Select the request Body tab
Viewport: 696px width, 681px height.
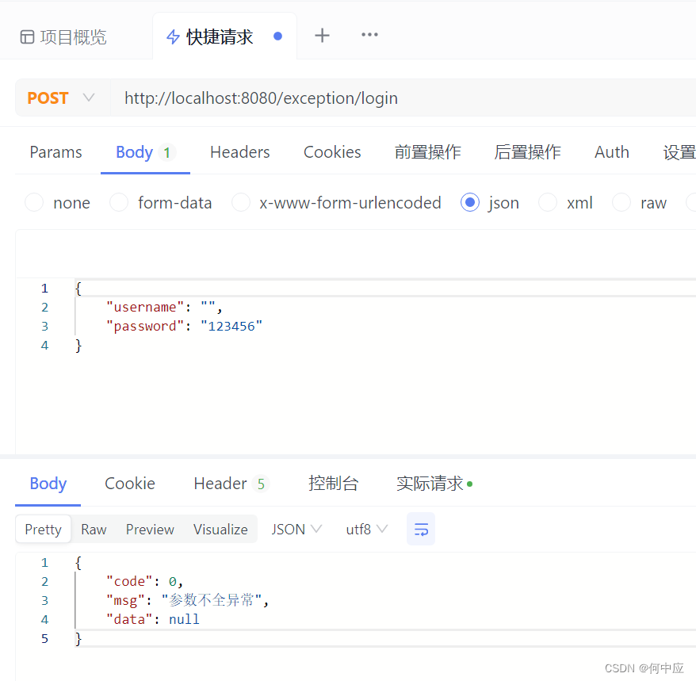point(145,152)
